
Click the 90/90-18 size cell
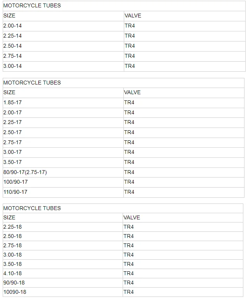pos(63,283)
